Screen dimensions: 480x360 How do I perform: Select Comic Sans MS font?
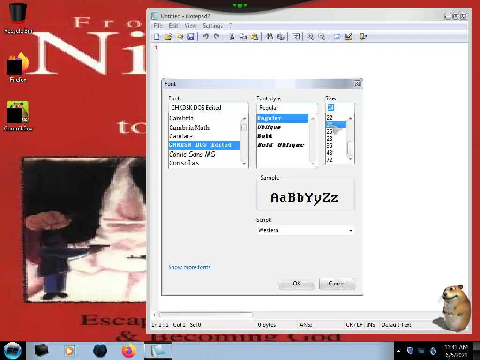point(204,154)
